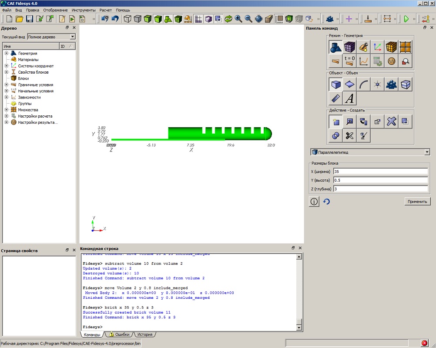Click the X (ширина) input field

[x=381, y=171]
